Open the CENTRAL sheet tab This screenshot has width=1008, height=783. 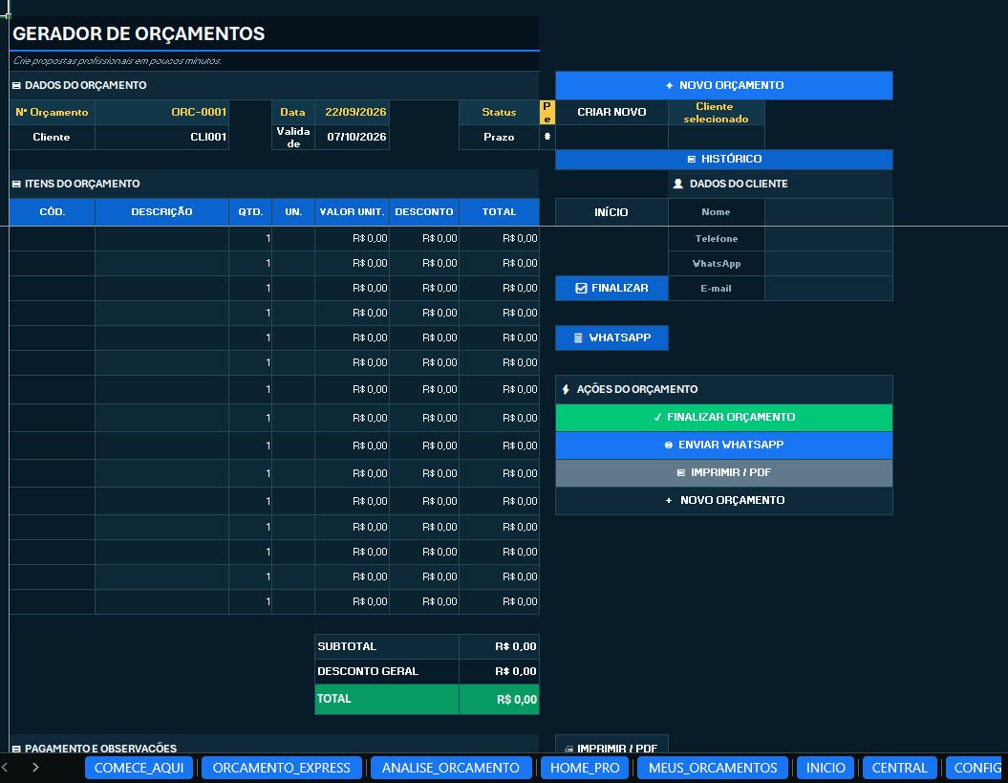[899, 768]
